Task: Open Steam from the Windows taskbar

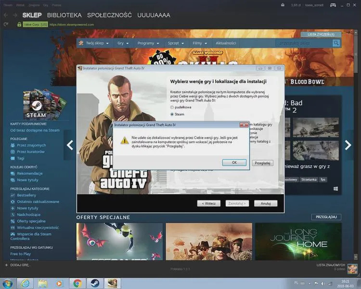Action: coord(95,283)
